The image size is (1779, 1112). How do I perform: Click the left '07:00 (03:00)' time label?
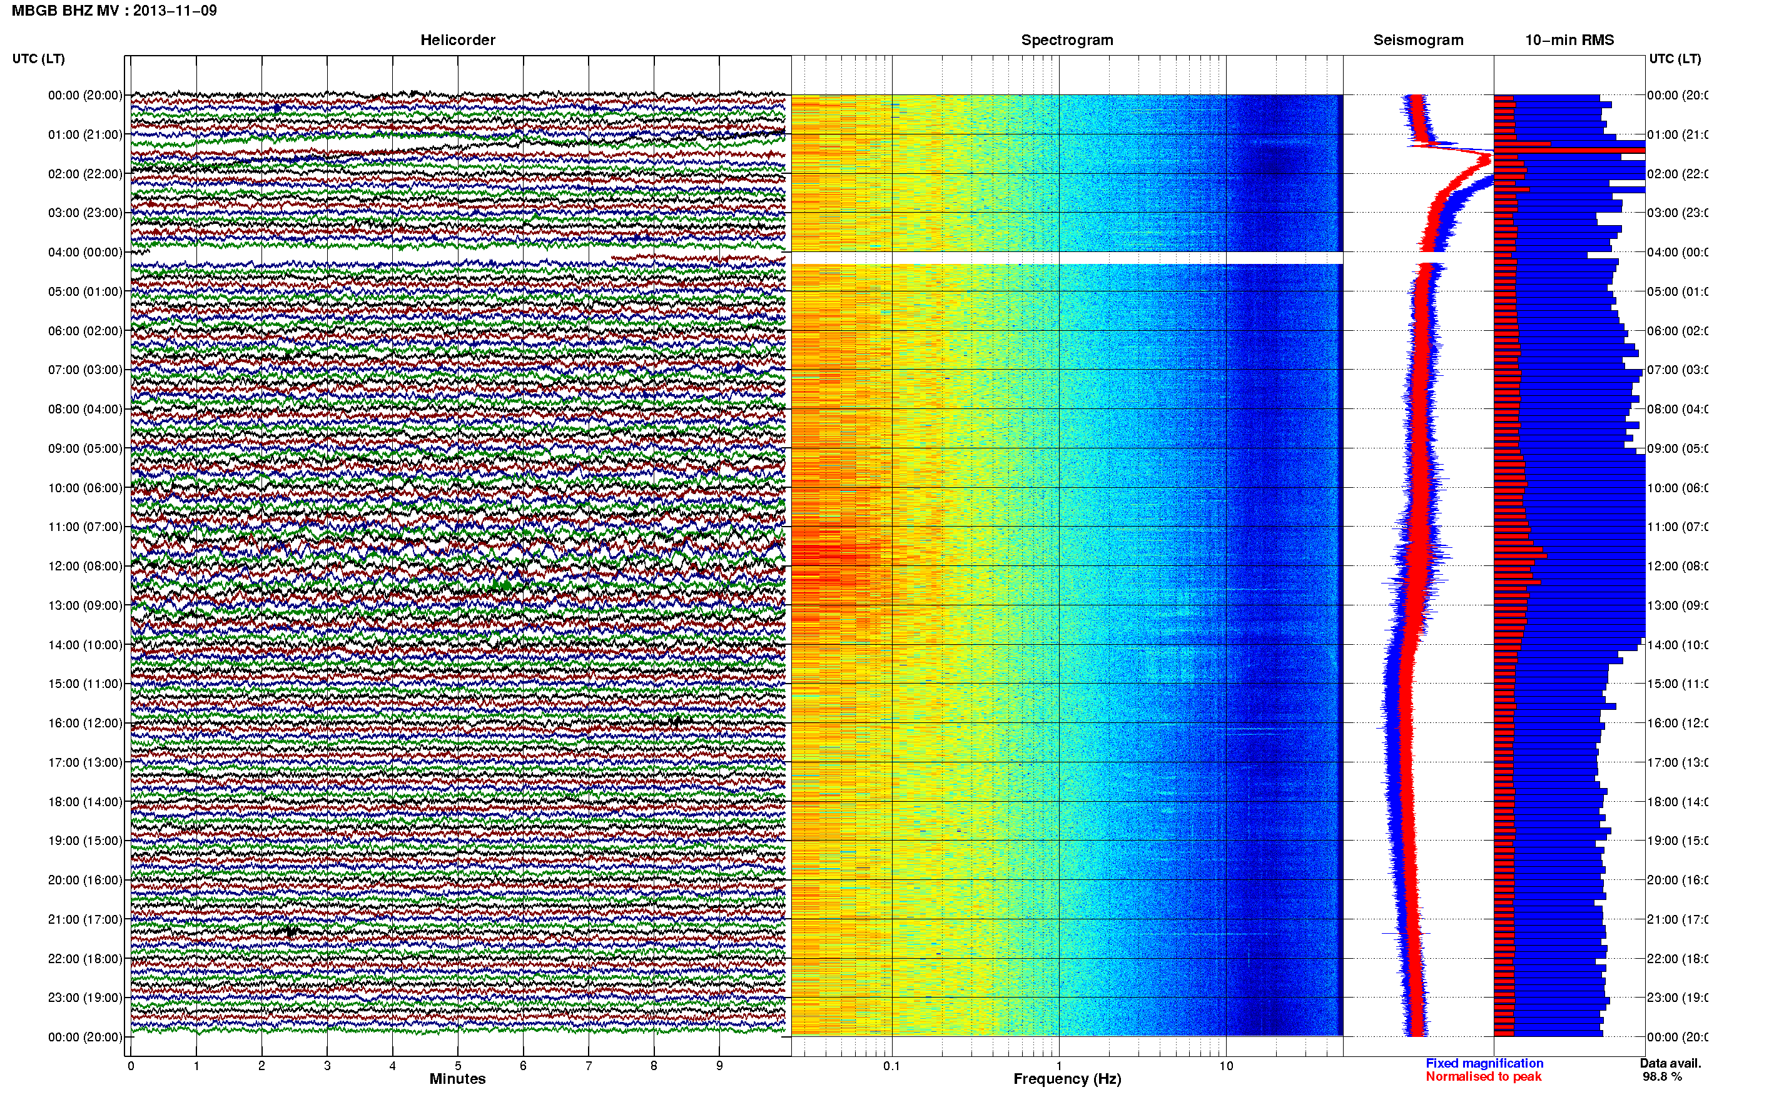(85, 369)
